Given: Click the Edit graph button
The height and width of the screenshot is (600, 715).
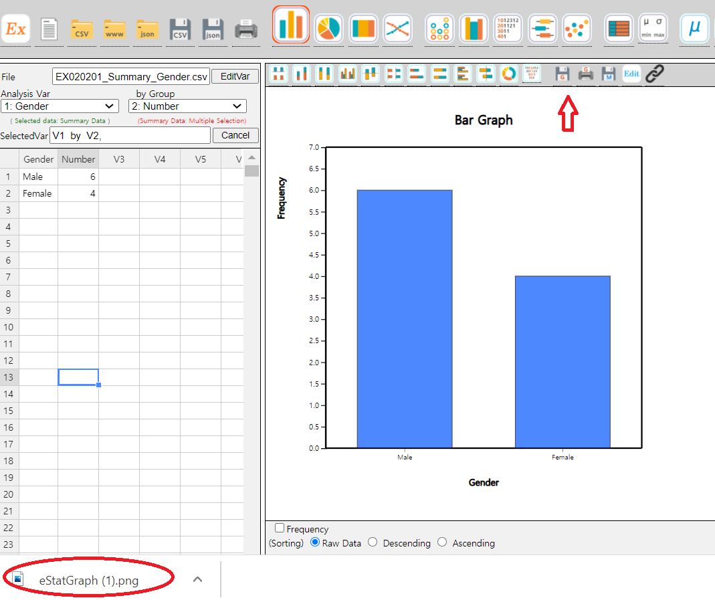Looking at the screenshot, I should (x=631, y=74).
